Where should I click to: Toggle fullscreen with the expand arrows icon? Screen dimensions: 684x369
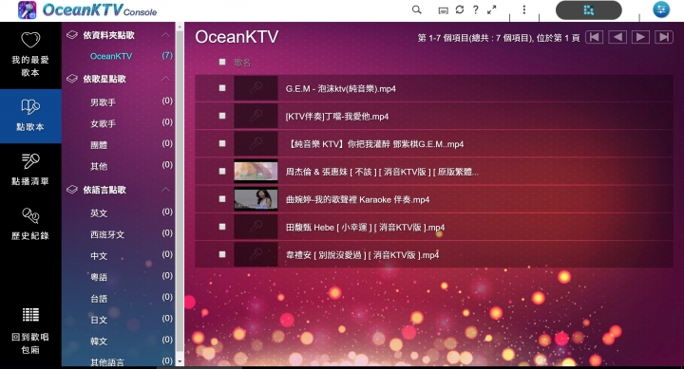point(492,9)
